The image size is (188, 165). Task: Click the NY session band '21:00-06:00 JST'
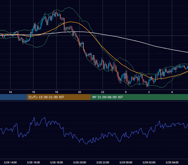[x=139, y=97]
